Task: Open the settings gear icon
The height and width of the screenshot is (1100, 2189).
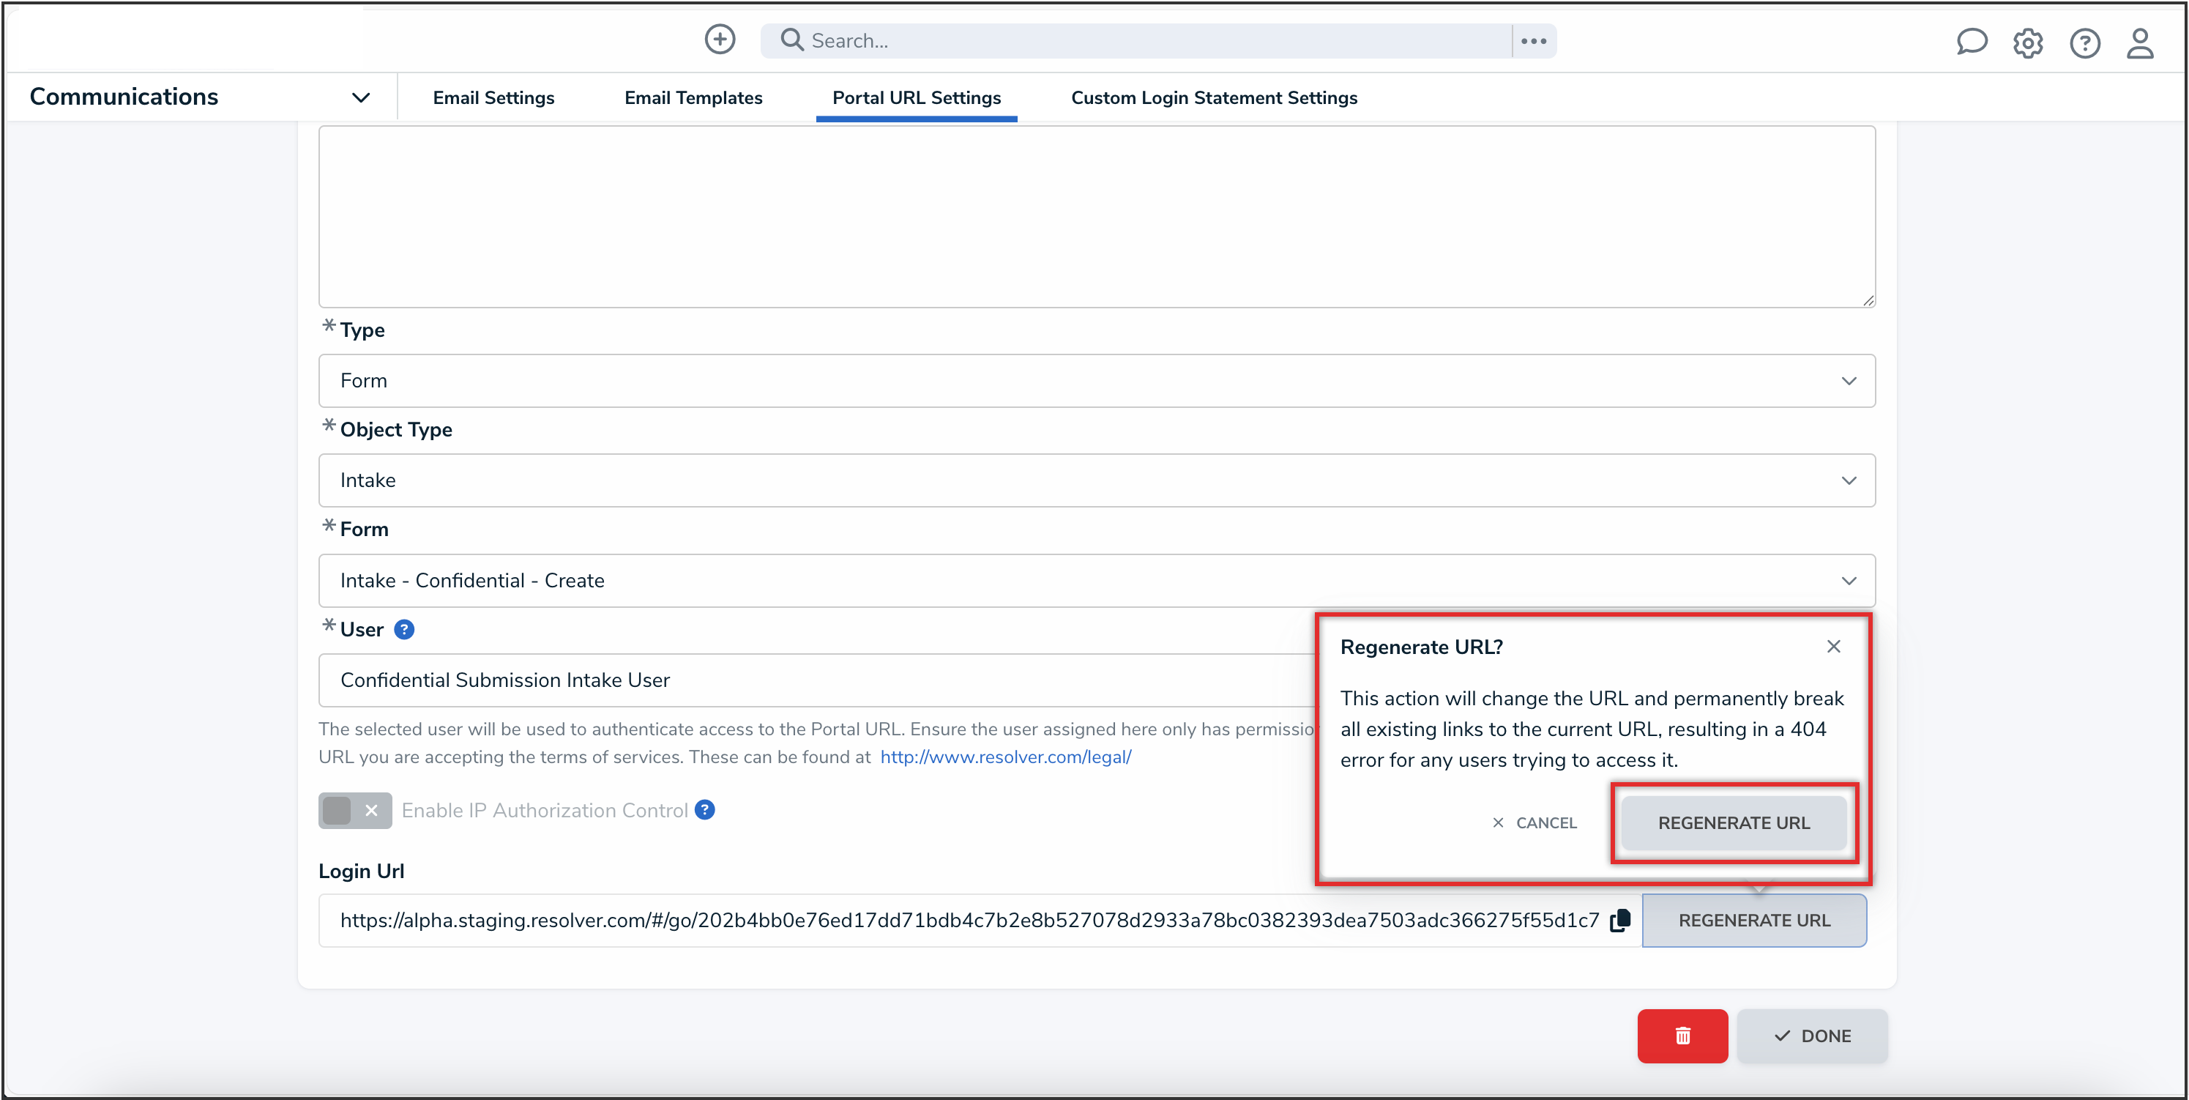Action: coord(2027,42)
